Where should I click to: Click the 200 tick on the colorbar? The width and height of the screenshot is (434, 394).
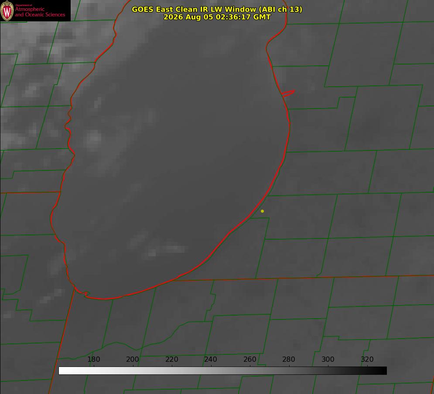pyautogui.click(x=133, y=359)
